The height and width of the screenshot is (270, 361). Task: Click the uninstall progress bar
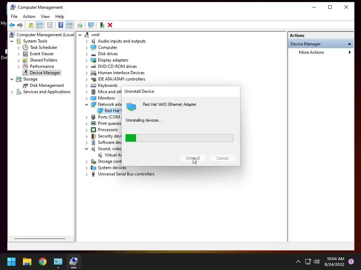[x=179, y=138]
